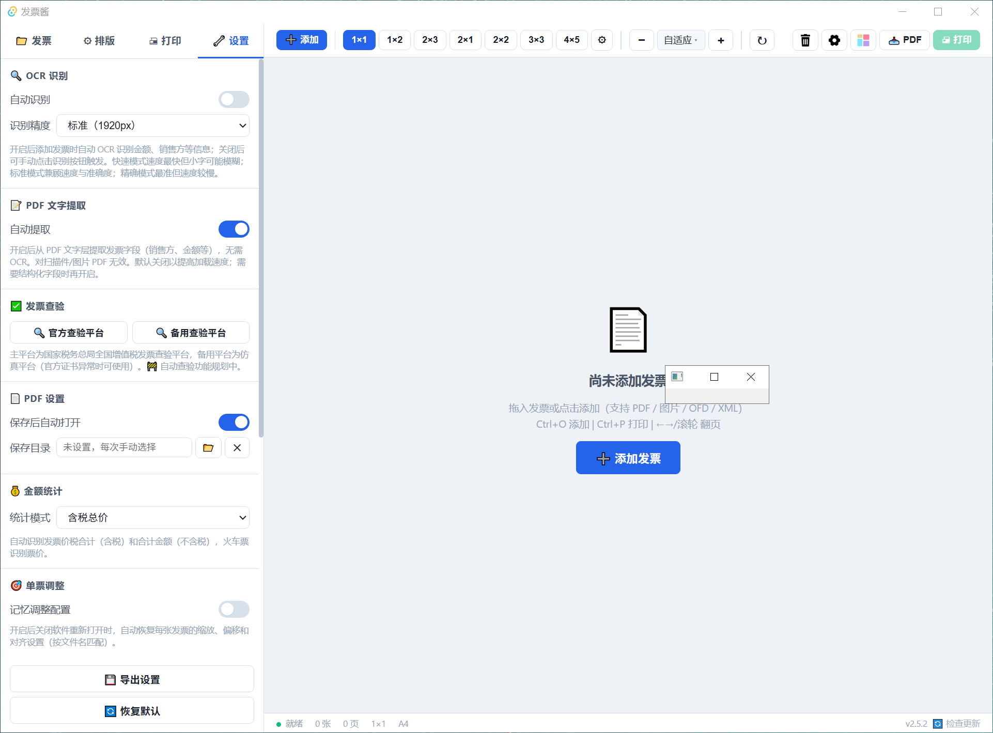993x733 pixels.
Task: Click the colorful theme palette icon
Action: 863,40
